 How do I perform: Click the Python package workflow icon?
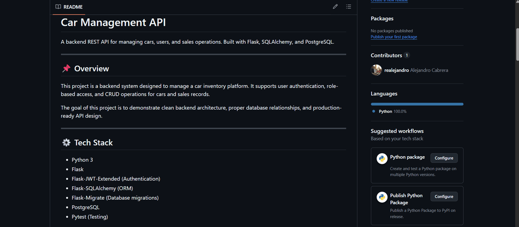(x=382, y=159)
